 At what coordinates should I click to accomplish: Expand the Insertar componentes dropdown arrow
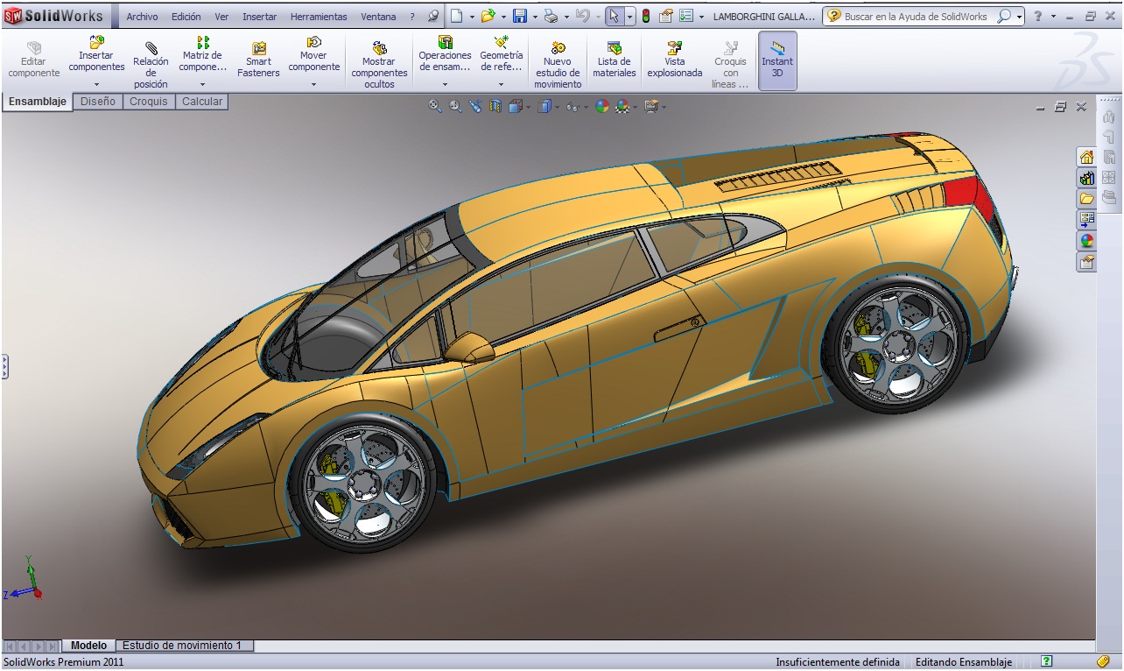pos(96,85)
